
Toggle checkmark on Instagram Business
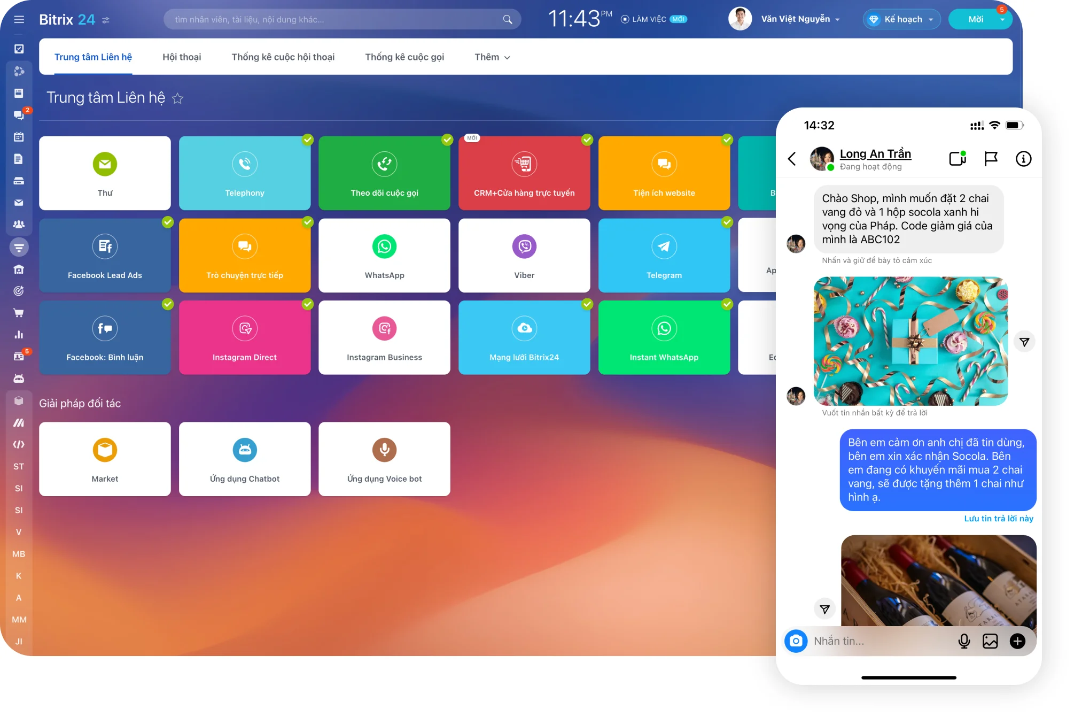(x=446, y=304)
